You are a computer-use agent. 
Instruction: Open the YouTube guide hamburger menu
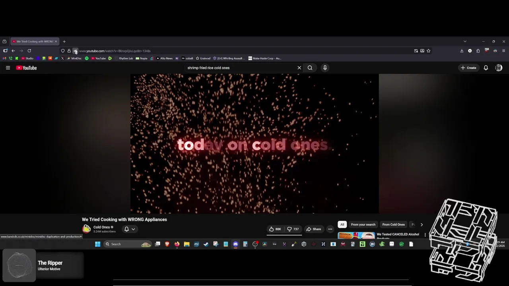pyautogui.click(x=8, y=68)
